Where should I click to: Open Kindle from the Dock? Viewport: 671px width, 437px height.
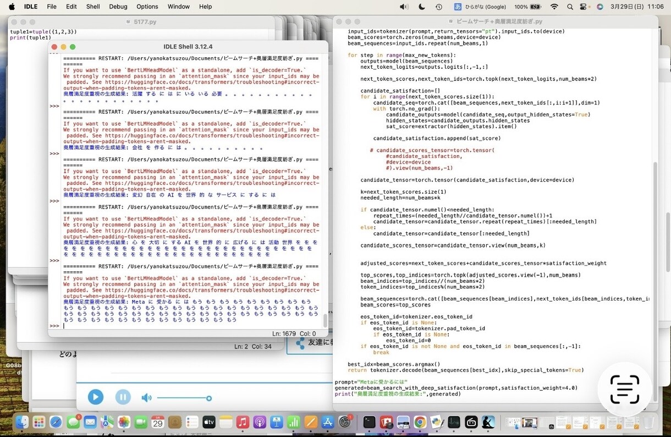(488, 422)
